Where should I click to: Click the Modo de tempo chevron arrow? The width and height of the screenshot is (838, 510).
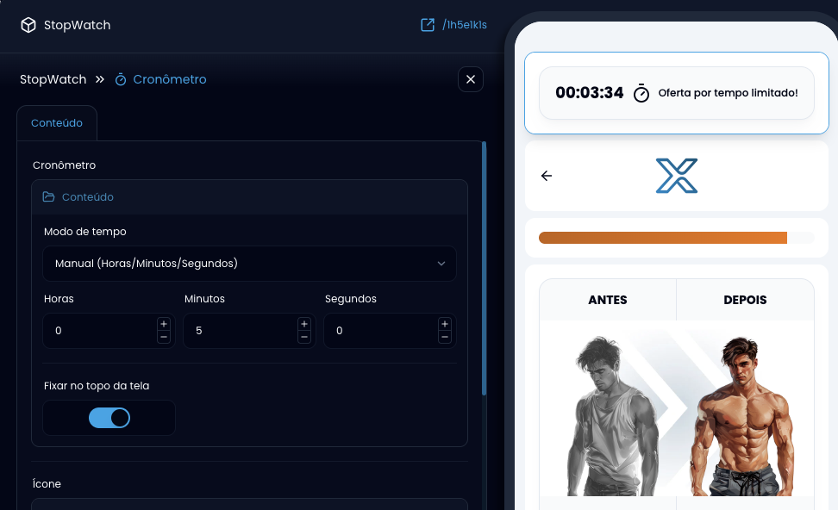[441, 264]
